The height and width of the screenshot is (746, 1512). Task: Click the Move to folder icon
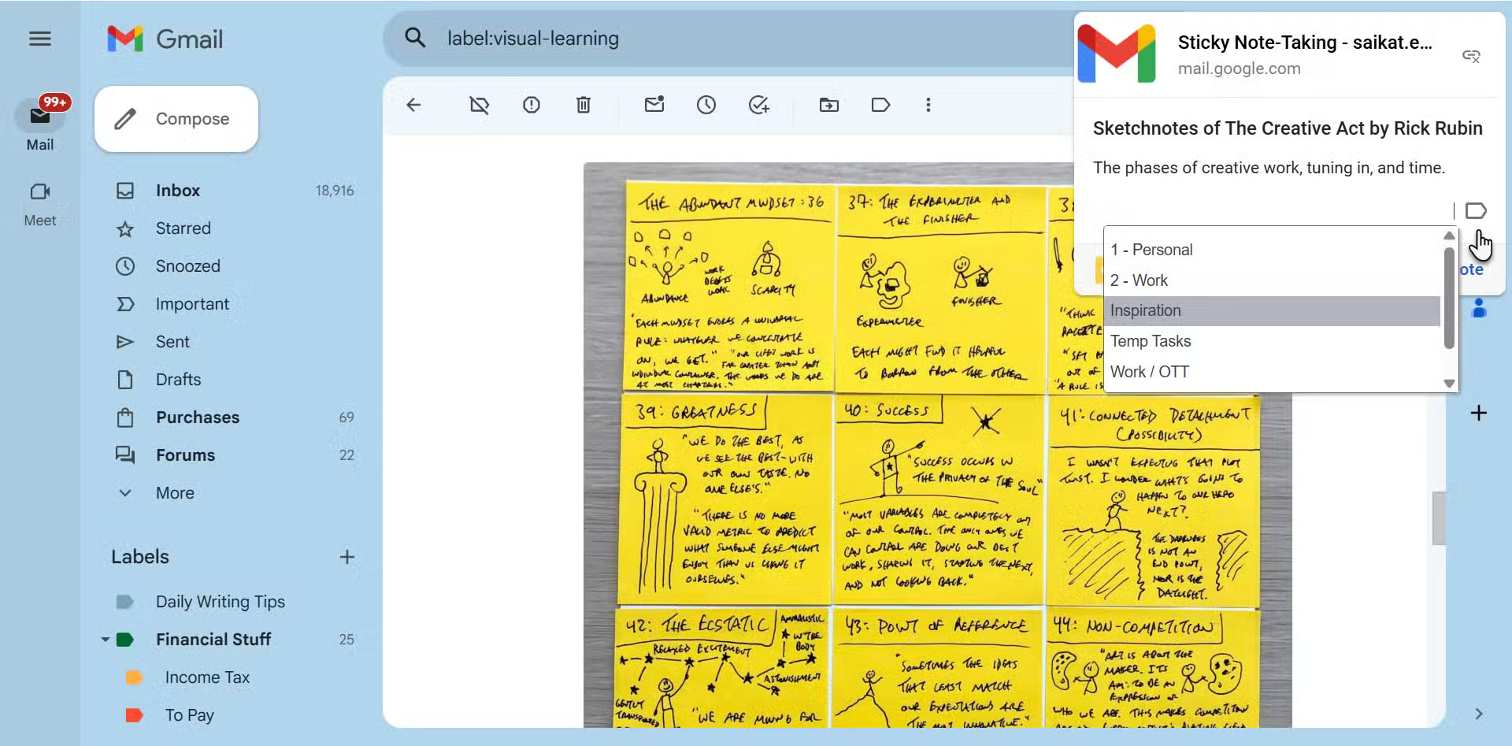pos(828,105)
